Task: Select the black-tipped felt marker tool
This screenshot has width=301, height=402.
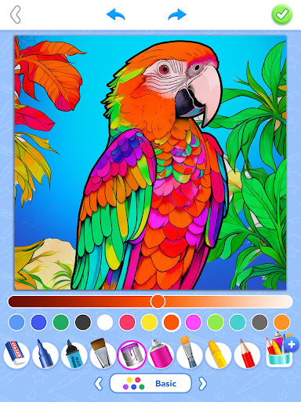Action: pos(74,353)
